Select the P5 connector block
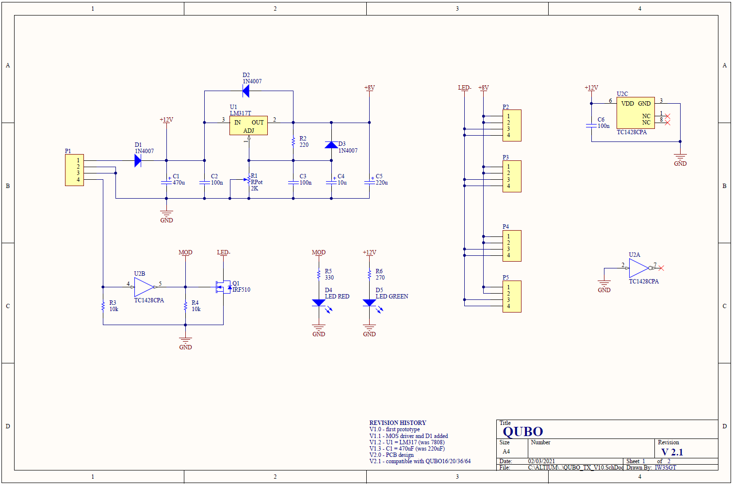 [512, 297]
